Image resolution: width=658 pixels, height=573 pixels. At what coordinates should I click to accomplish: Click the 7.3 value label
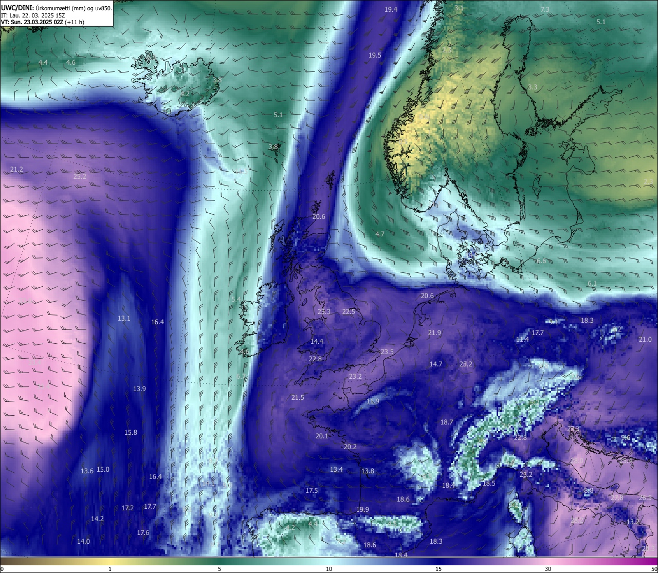(545, 10)
